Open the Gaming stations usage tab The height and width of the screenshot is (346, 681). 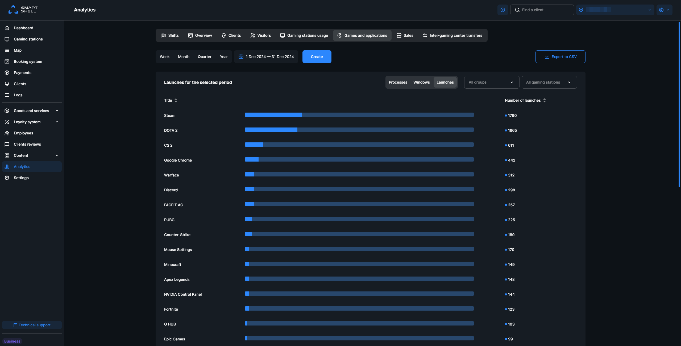pos(304,35)
